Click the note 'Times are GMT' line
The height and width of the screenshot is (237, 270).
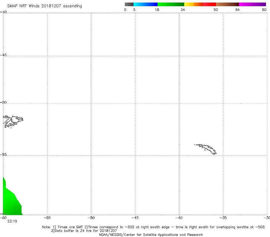coord(153,227)
